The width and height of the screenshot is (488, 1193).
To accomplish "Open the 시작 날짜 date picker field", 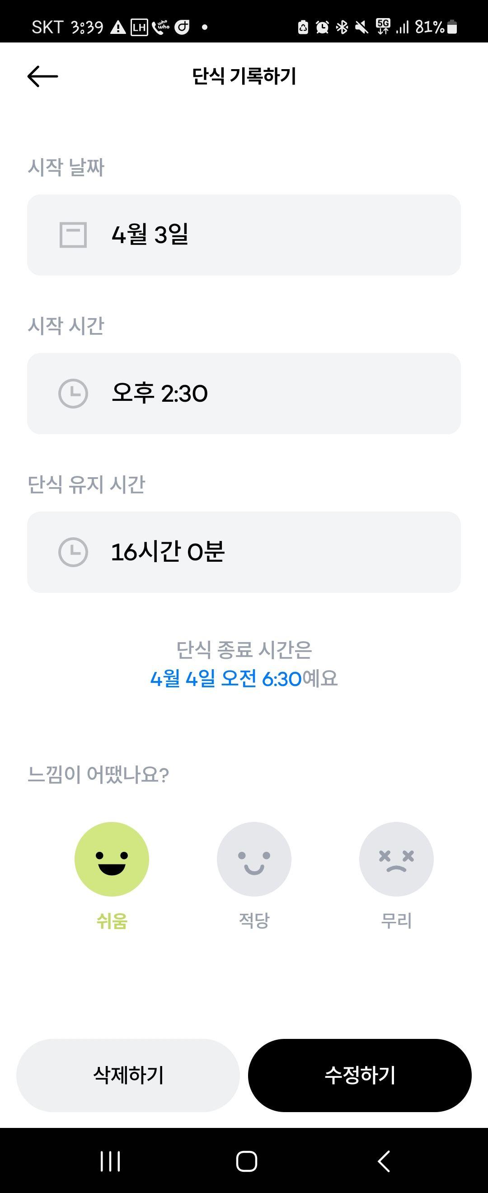I will pyautogui.click(x=244, y=235).
